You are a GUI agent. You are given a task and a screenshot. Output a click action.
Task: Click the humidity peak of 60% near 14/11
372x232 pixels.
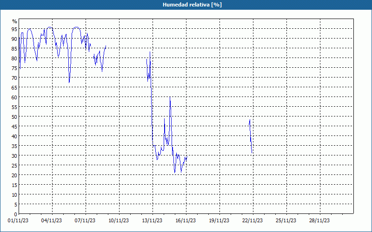170,97
